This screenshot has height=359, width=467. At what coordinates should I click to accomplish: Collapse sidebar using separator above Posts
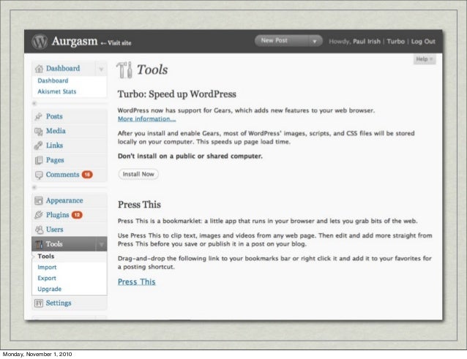[x=70, y=104]
